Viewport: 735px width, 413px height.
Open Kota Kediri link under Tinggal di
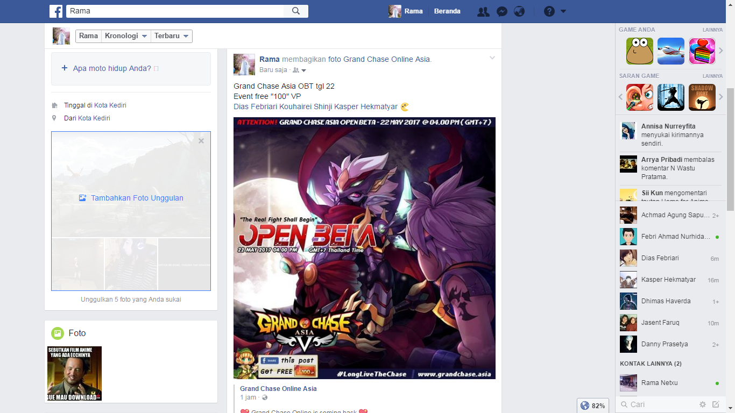[x=110, y=105]
